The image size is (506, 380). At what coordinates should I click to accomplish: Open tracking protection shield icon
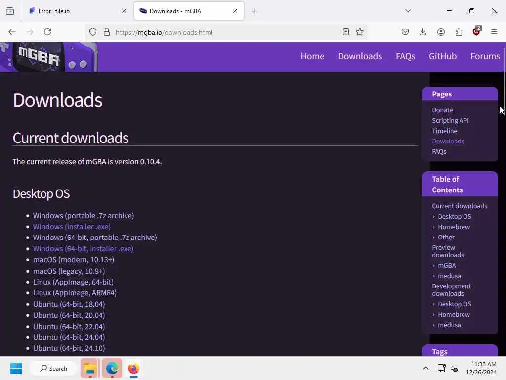(93, 32)
